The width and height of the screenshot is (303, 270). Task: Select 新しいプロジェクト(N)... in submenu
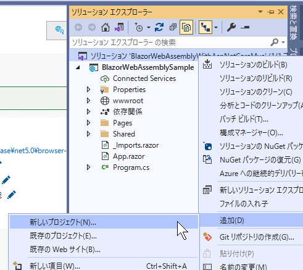pyautogui.click(x=104, y=222)
